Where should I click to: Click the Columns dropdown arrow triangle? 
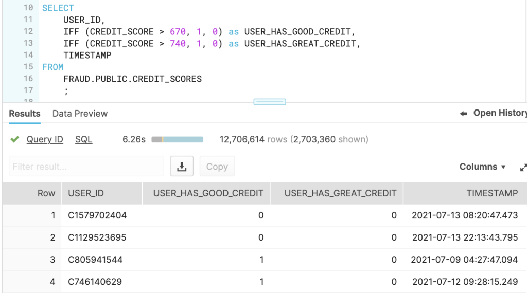tap(503, 167)
